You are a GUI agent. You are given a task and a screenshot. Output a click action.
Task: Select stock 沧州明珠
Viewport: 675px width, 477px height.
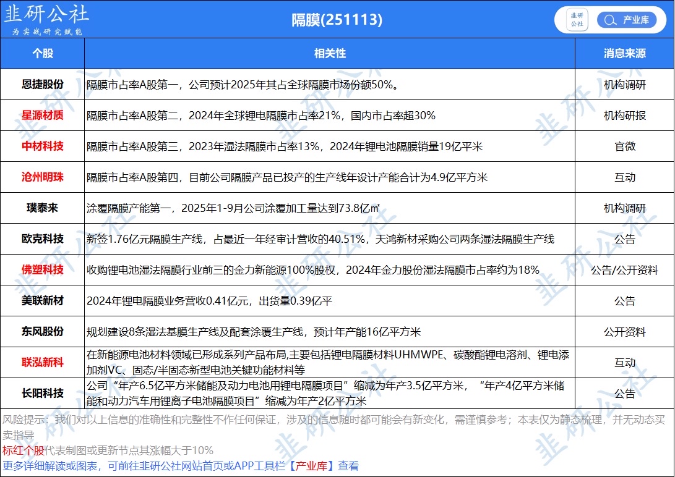click(43, 177)
